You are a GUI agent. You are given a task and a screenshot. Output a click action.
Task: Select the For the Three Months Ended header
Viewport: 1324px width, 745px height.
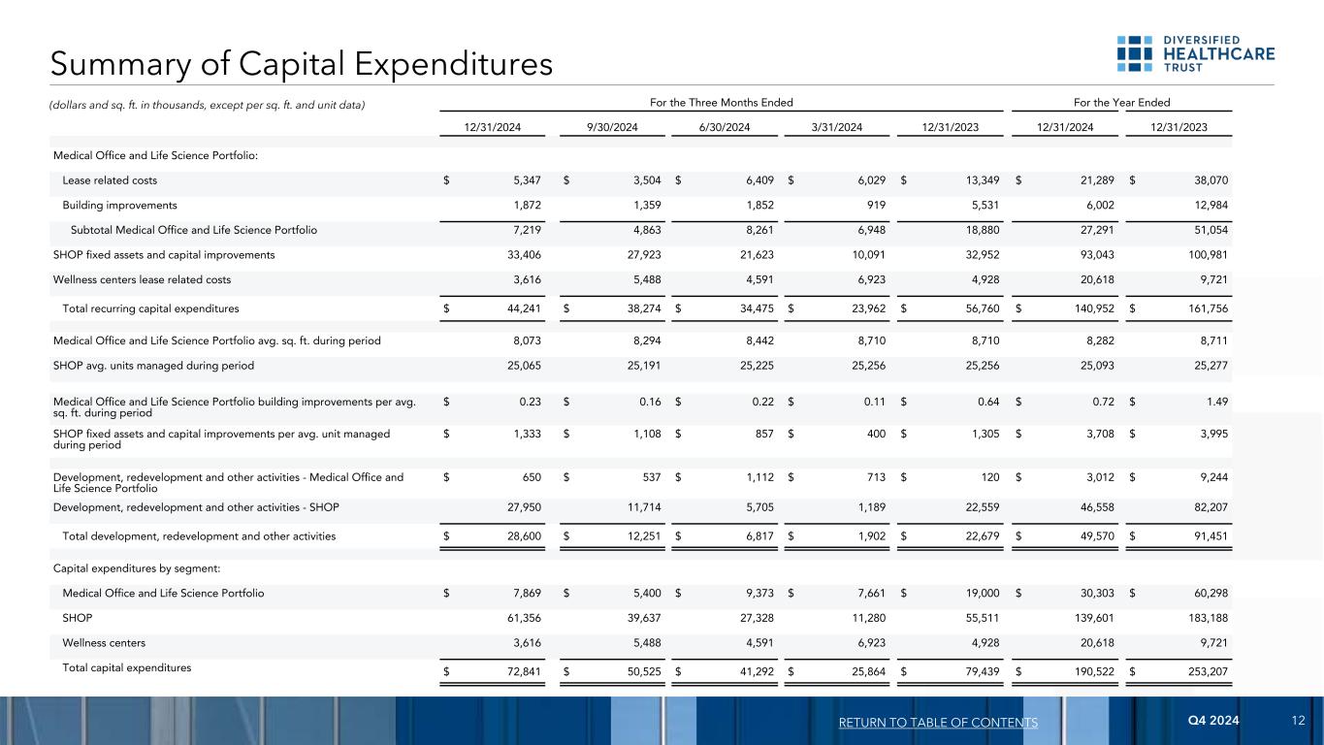[721, 102]
